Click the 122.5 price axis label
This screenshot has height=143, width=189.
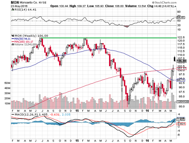pyautogui.click(x=181, y=37)
